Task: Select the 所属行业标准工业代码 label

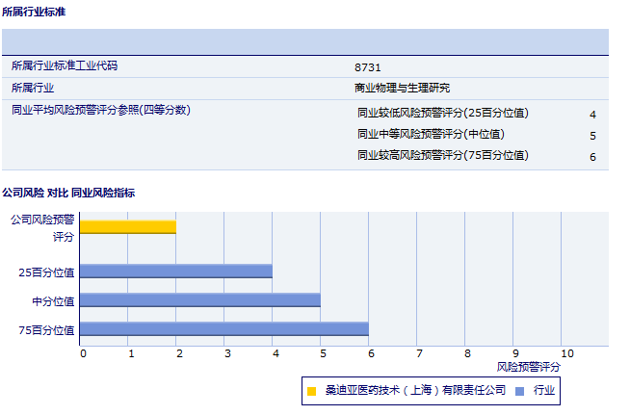Action: click(x=65, y=65)
